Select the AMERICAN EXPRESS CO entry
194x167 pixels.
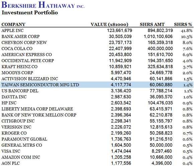[27, 54]
